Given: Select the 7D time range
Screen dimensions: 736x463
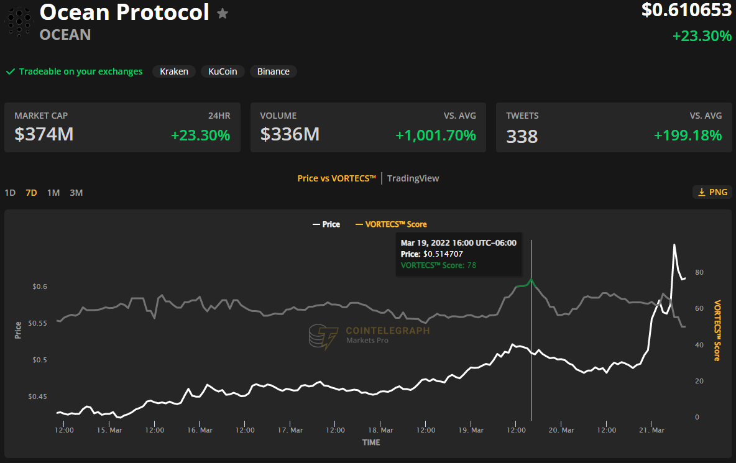Looking at the screenshot, I should [x=31, y=193].
